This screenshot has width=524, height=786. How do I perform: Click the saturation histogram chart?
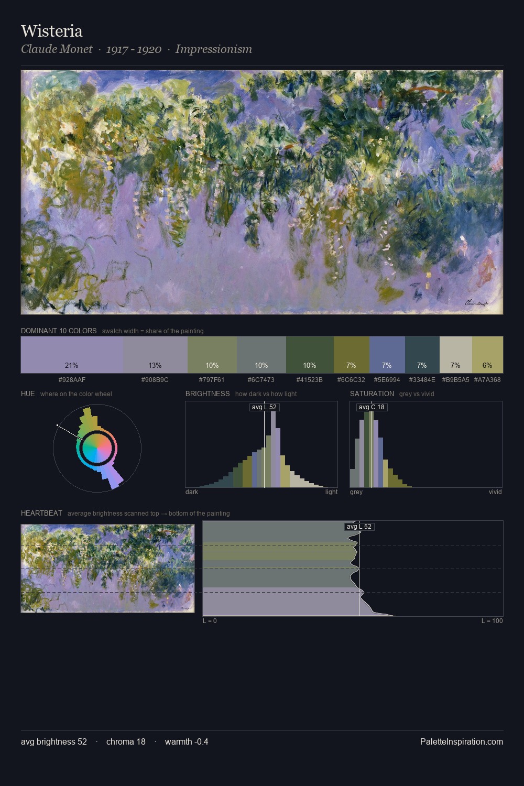(x=426, y=444)
